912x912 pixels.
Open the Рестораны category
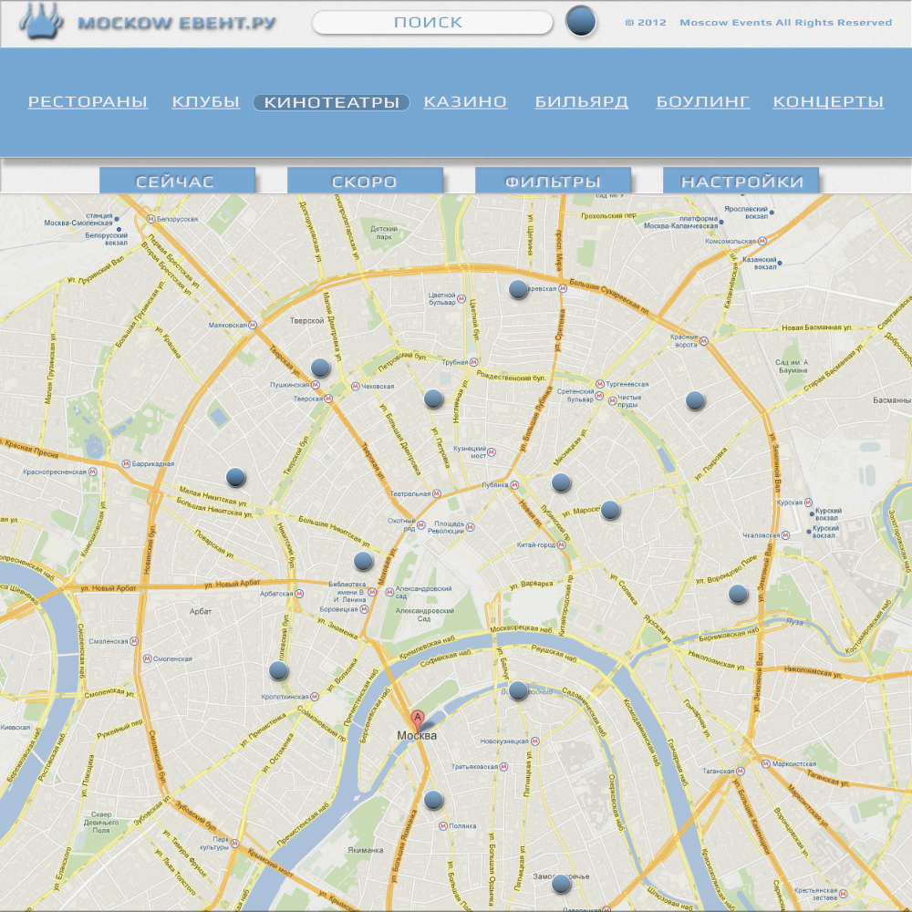click(88, 102)
